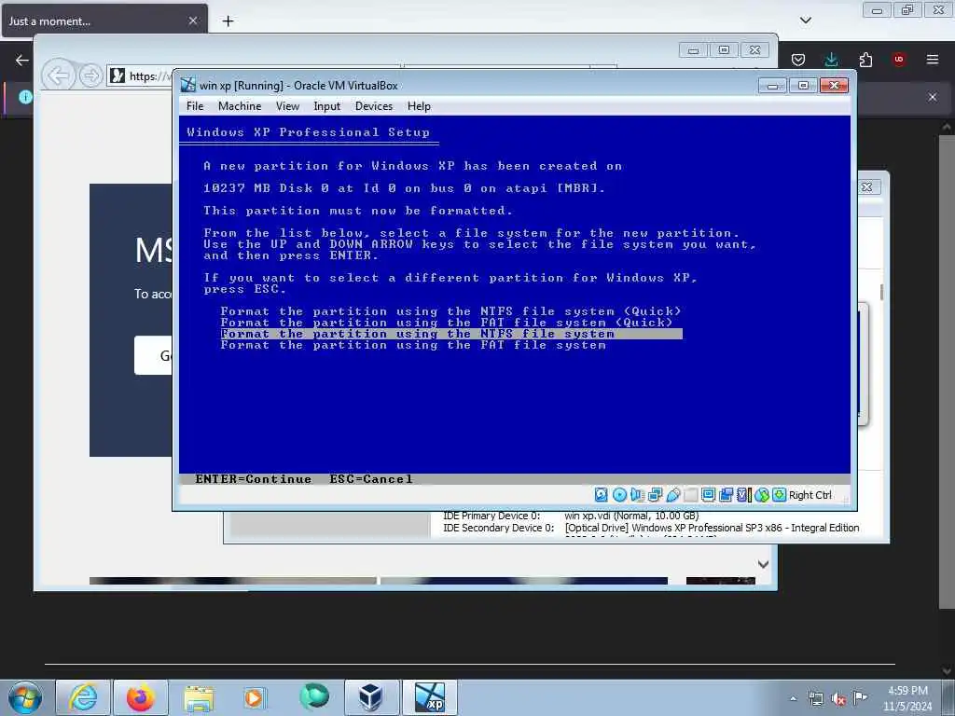Click the keyboard capture green arrow icon

coord(779,495)
